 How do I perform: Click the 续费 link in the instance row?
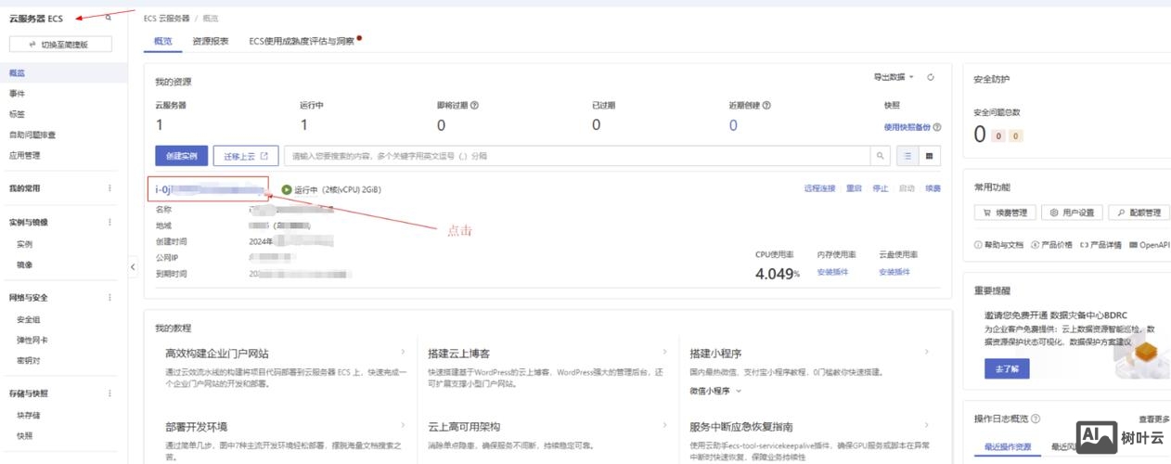(933, 188)
